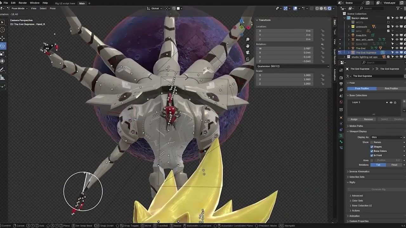Open the Display As Stick dropdown

coord(386,137)
